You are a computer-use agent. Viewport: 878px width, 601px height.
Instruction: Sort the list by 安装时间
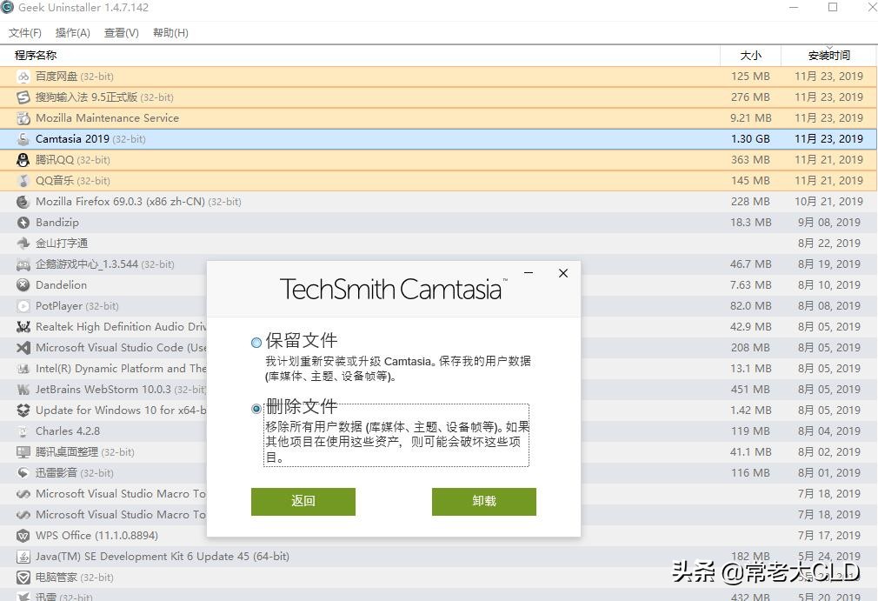coord(827,55)
